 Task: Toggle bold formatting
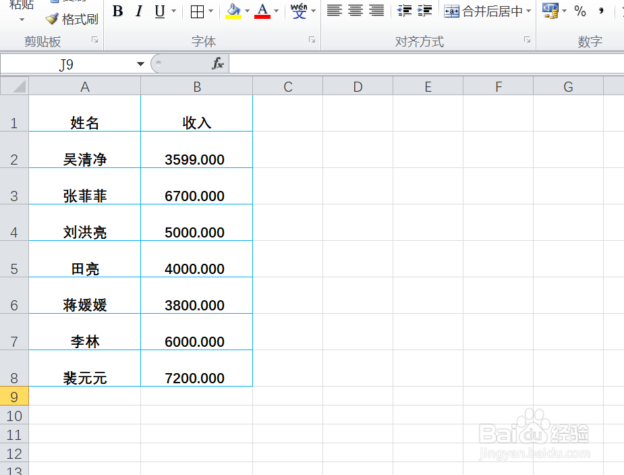[x=117, y=11]
